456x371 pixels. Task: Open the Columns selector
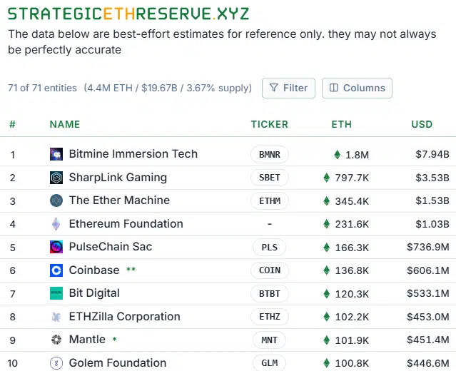(357, 88)
